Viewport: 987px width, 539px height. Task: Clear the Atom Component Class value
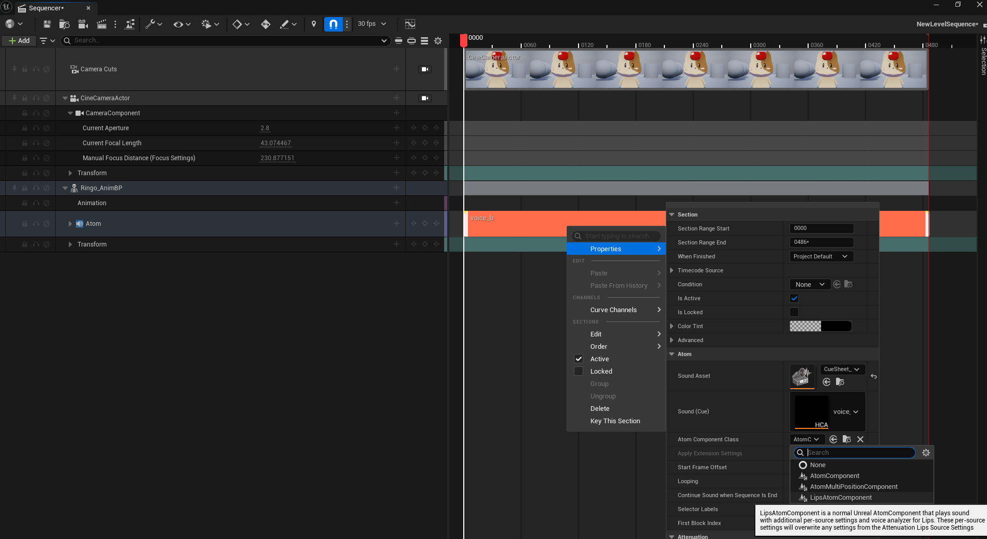pyautogui.click(x=860, y=439)
